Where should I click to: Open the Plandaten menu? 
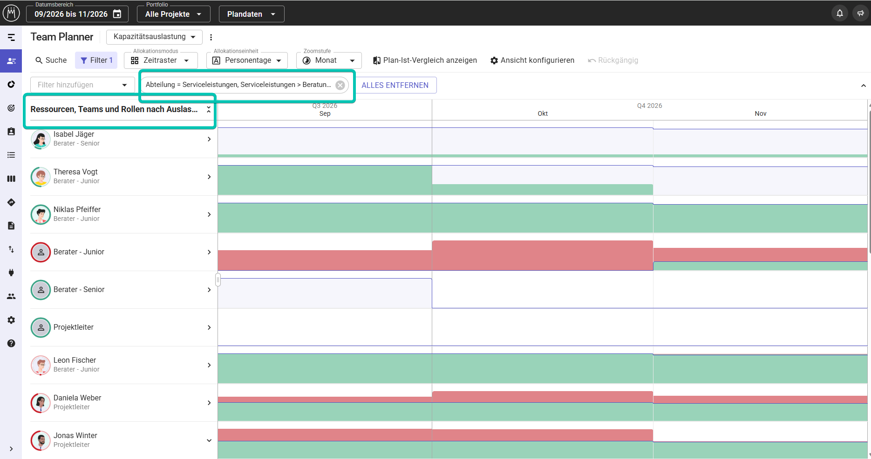[x=252, y=14]
